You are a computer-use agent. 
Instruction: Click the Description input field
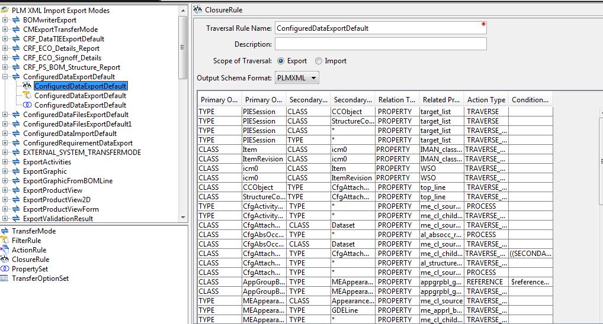[380, 44]
